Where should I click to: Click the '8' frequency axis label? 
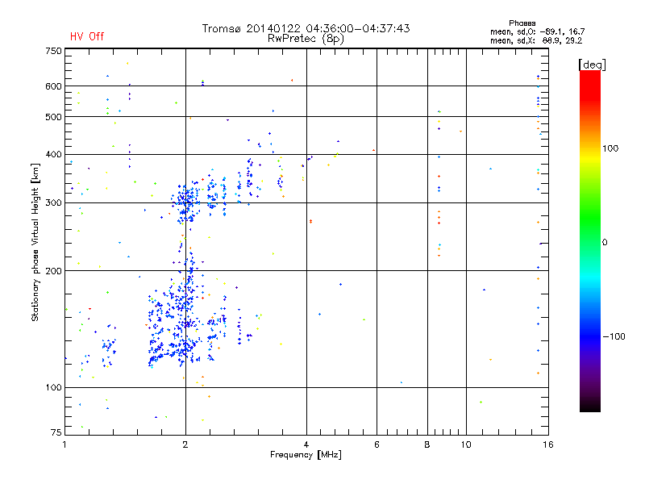(x=427, y=444)
